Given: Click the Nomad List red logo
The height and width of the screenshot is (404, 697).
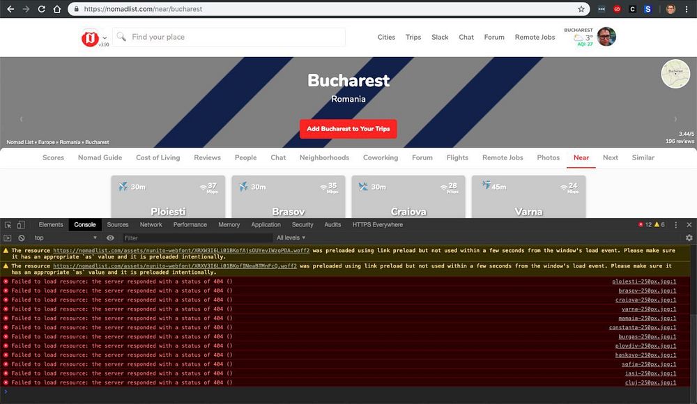Looking at the screenshot, I should tap(90, 38).
